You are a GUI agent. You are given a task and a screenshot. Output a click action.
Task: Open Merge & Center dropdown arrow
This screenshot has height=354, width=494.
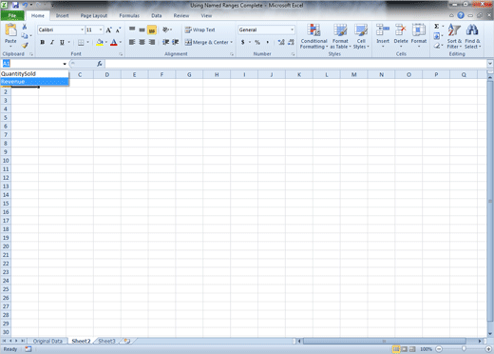pos(232,42)
